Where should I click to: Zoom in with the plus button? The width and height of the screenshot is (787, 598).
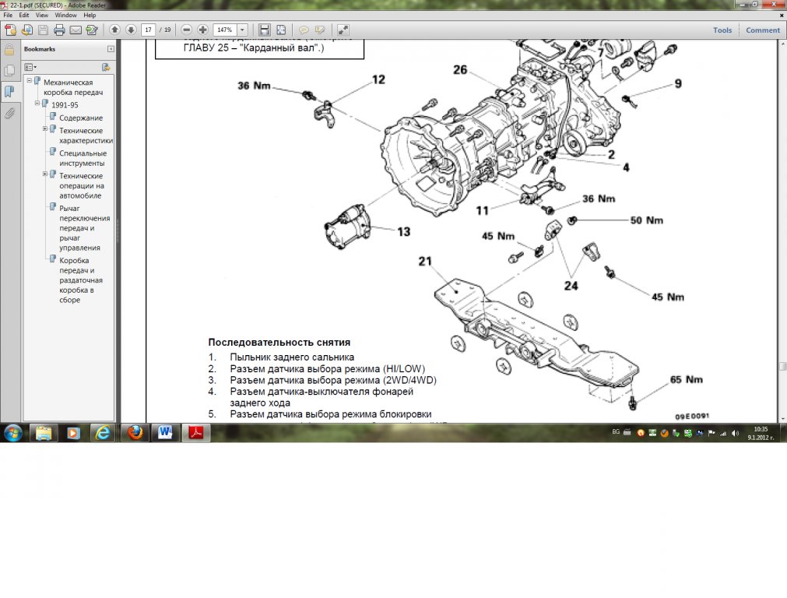pos(202,30)
